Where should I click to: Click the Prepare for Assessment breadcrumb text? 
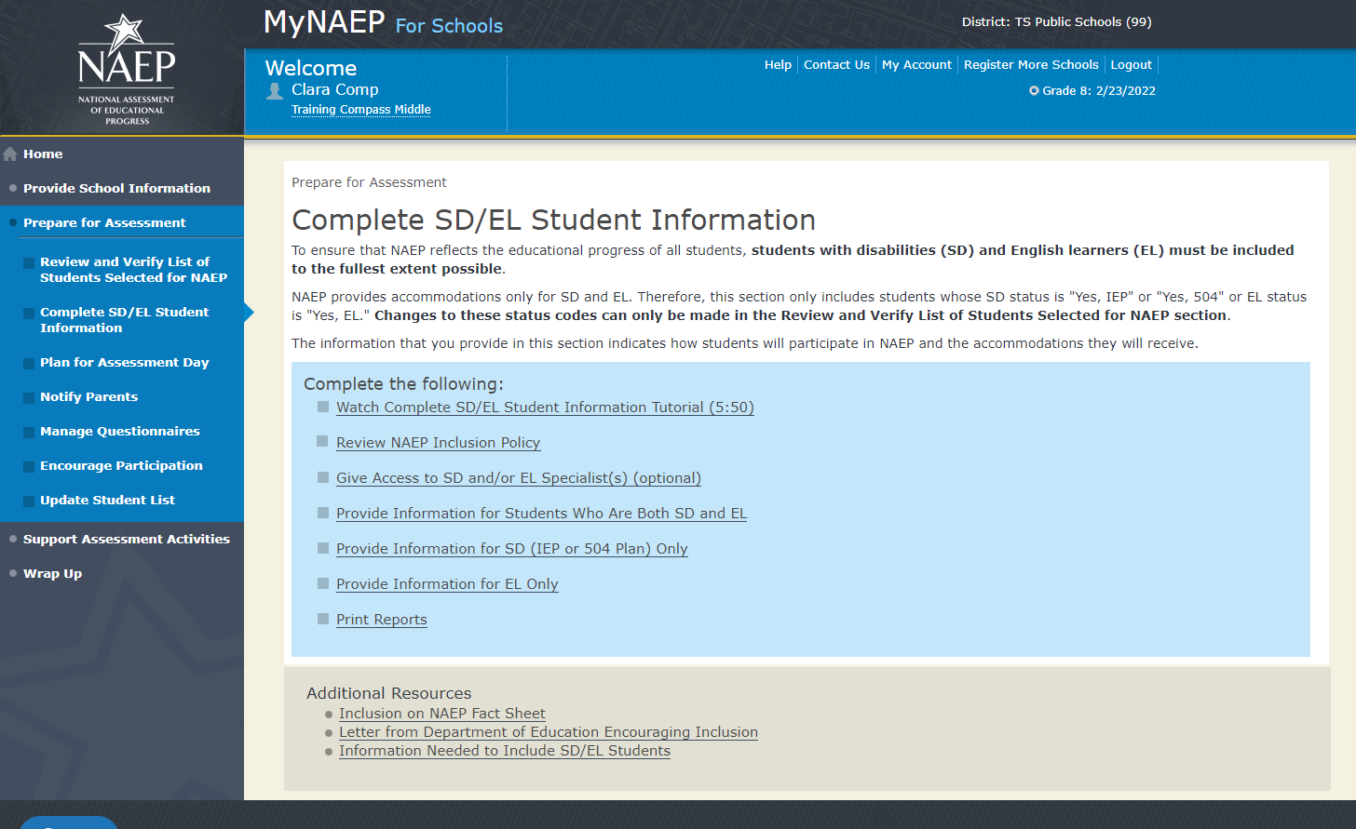click(x=369, y=182)
